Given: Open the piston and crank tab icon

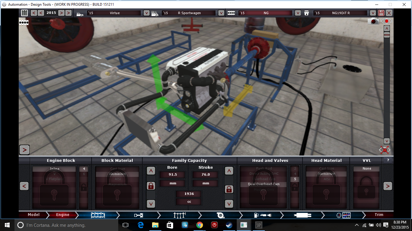Looking at the screenshot, I should click(138, 215).
